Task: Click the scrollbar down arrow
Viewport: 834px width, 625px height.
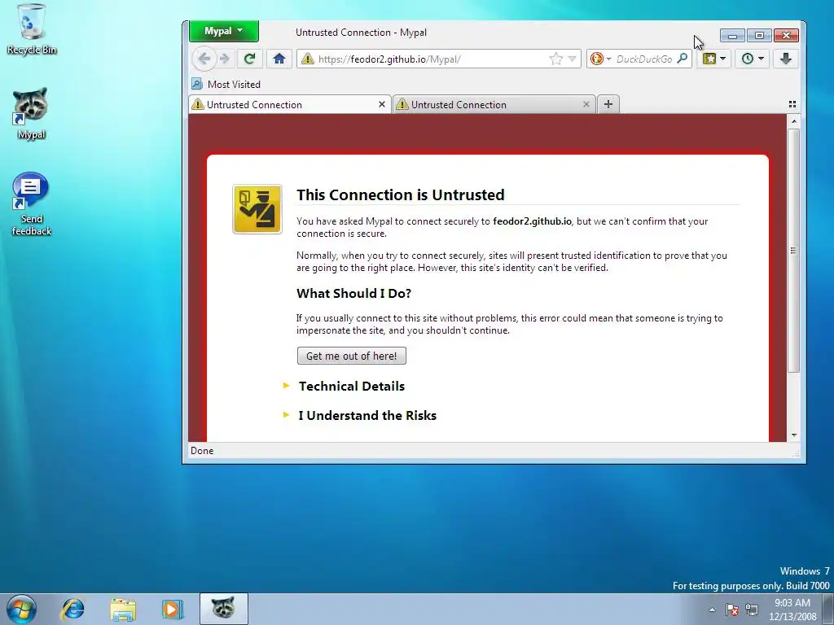Action: 793,435
